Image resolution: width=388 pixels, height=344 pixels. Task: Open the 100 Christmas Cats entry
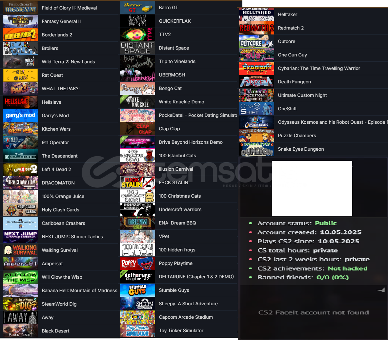(x=180, y=196)
